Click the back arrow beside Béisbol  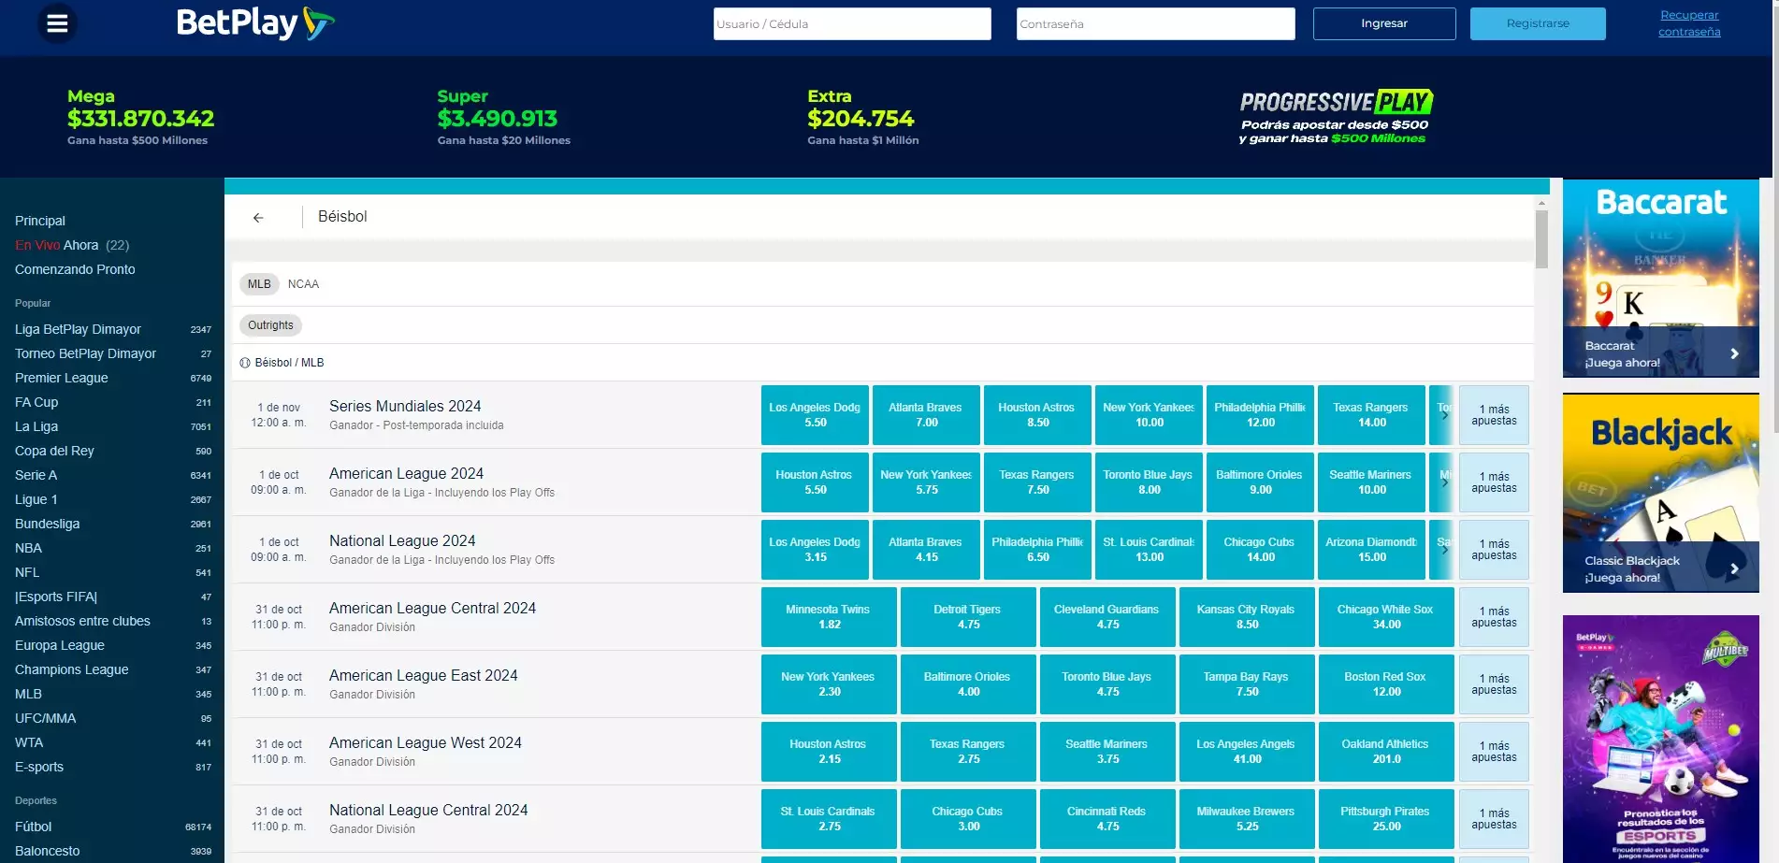point(258,218)
